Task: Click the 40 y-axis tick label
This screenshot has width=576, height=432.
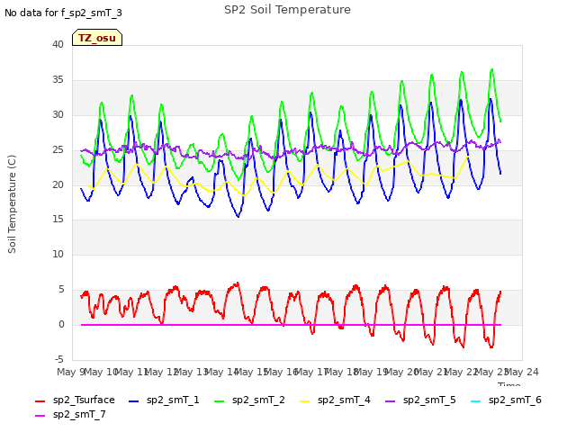Action: [x=58, y=44]
